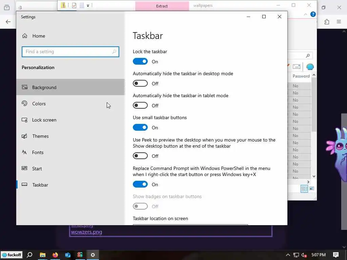Click the Find a setting search box
This screenshot has height=260, width=347.
point(70,52)
